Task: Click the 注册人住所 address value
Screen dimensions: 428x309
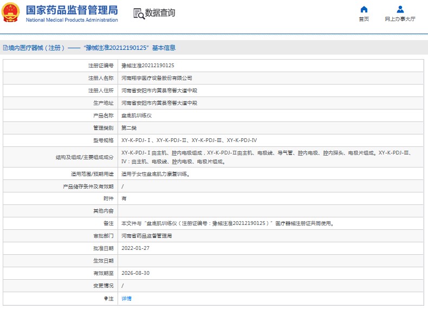Action: coord(159,91)
